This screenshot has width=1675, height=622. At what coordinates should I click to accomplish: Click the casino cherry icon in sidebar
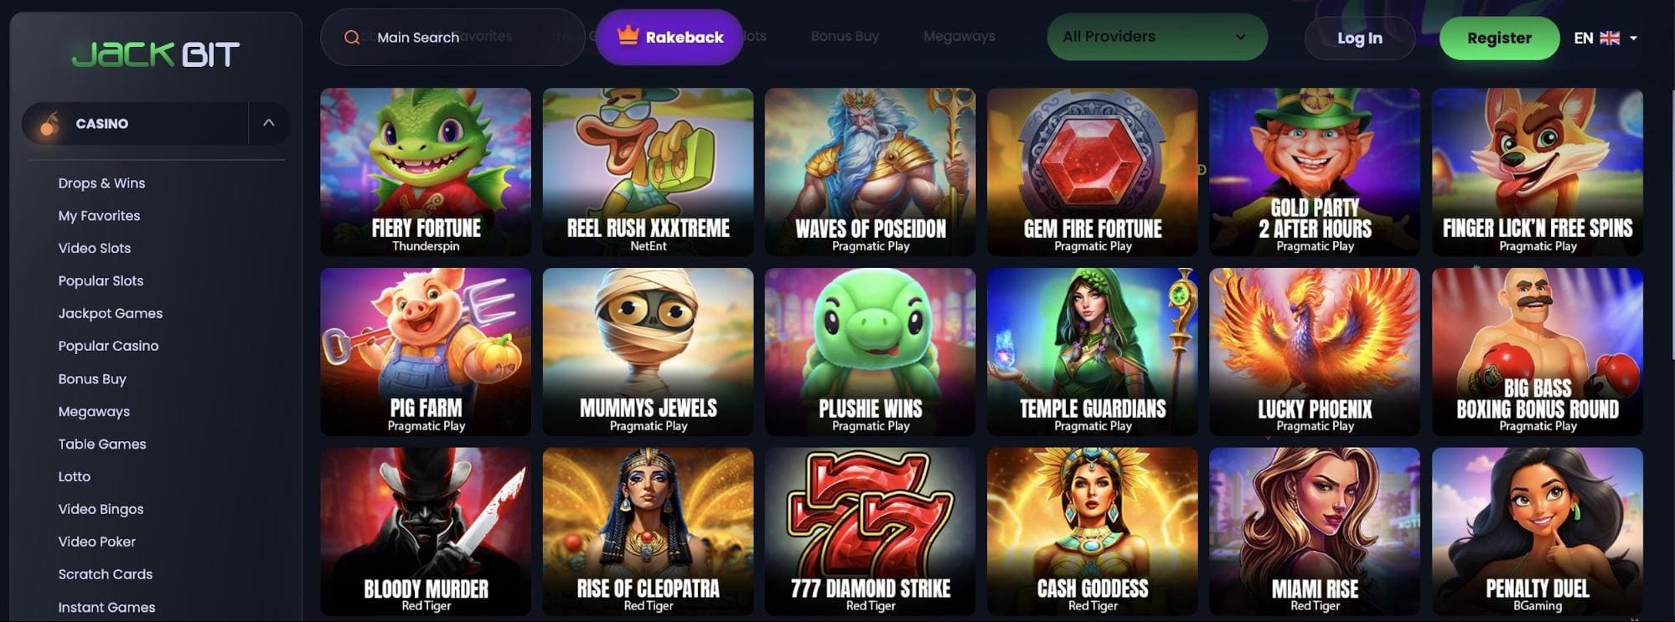[x=50, y=124]
